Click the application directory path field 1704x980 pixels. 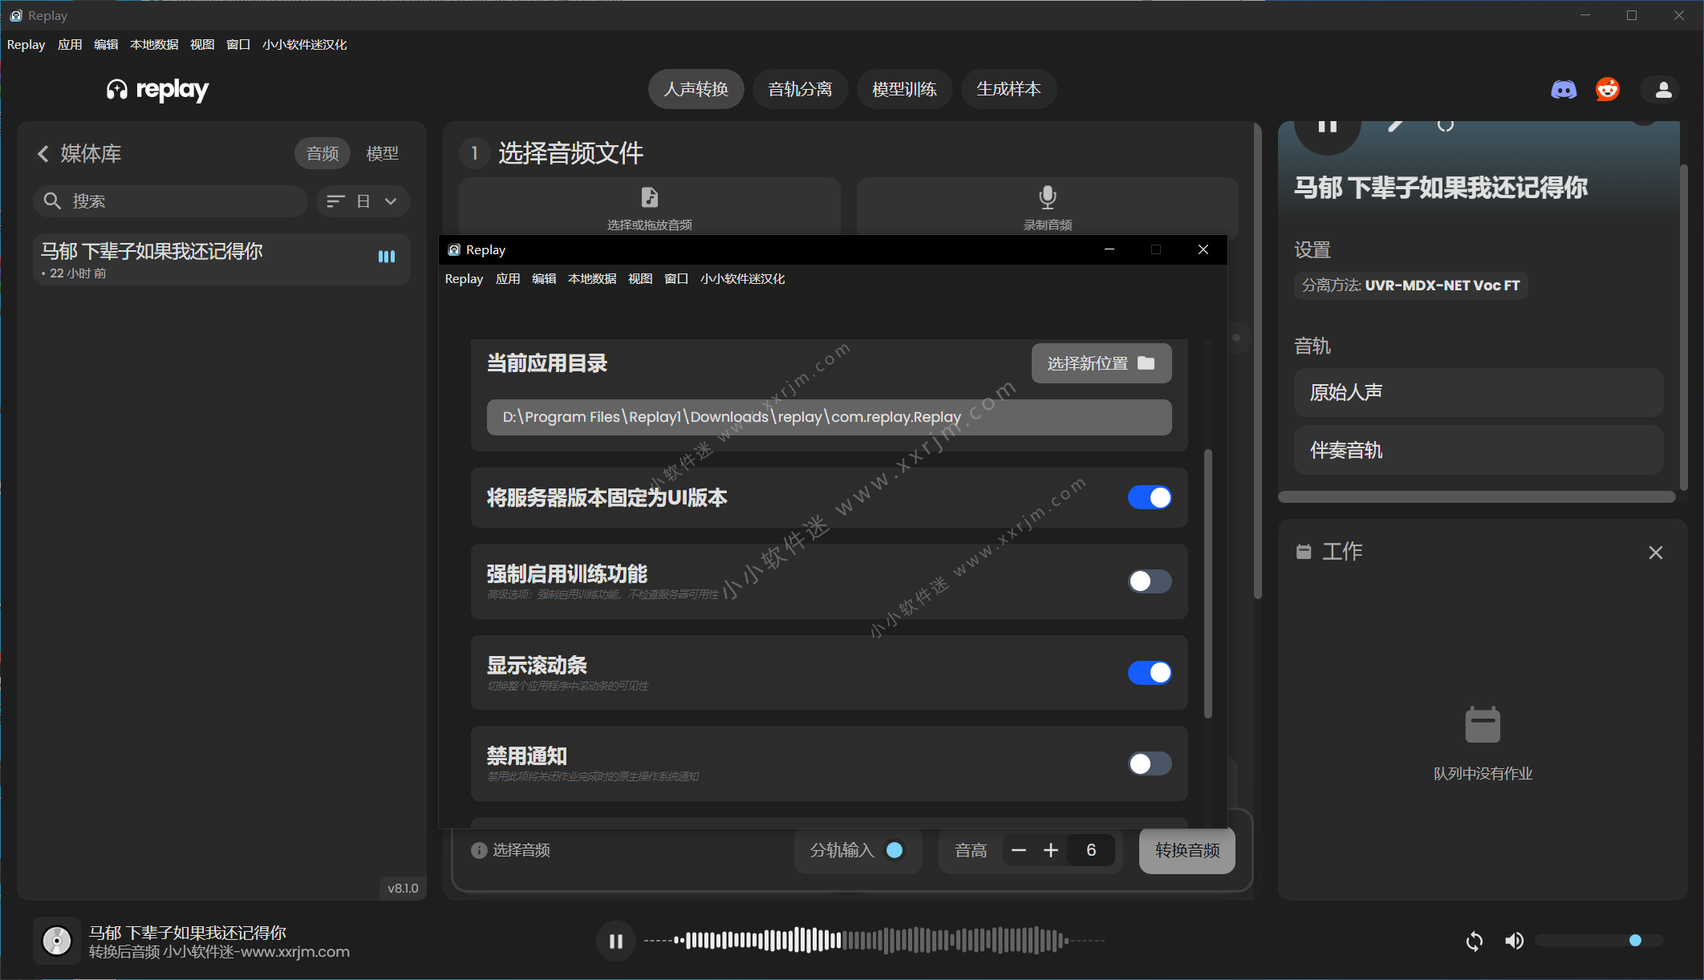tap(829, 417)
